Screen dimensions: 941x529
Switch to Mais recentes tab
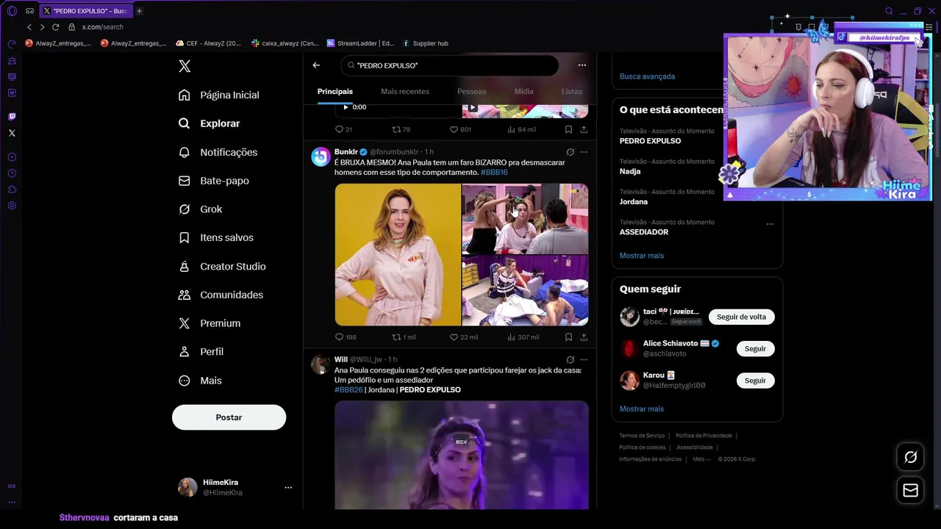click(405, 91)
